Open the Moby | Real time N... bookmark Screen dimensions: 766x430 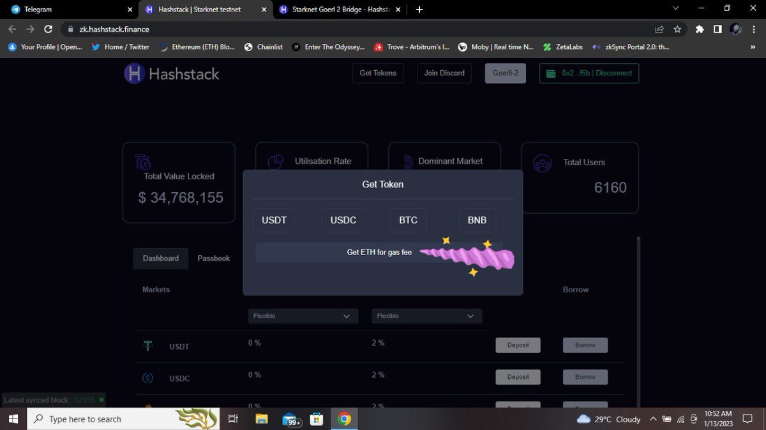[496, 47]
